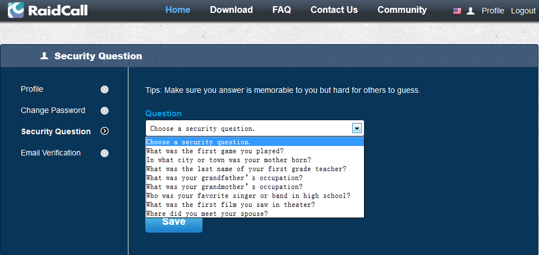Viewport: 539px width, 255px height.
Task: Click the RaidCall logo icon
Action: 16,10
